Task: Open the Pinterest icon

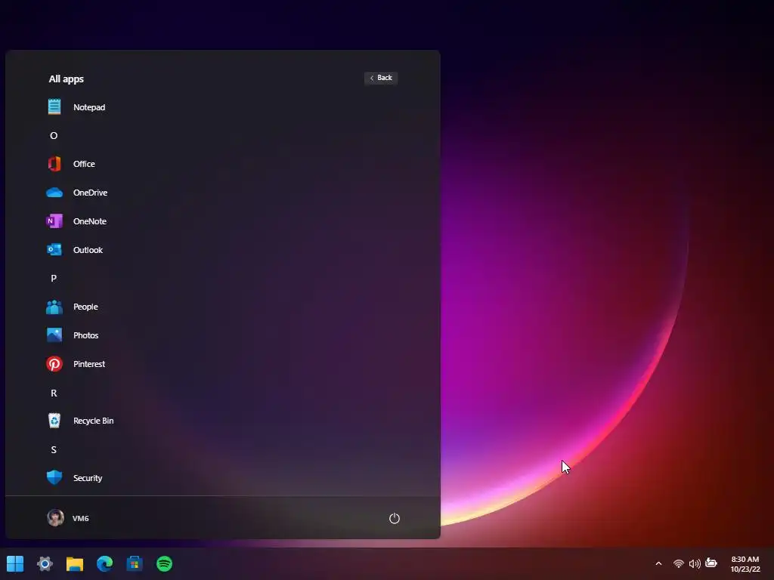Action: pyautogui.click(x=54, y=364)
